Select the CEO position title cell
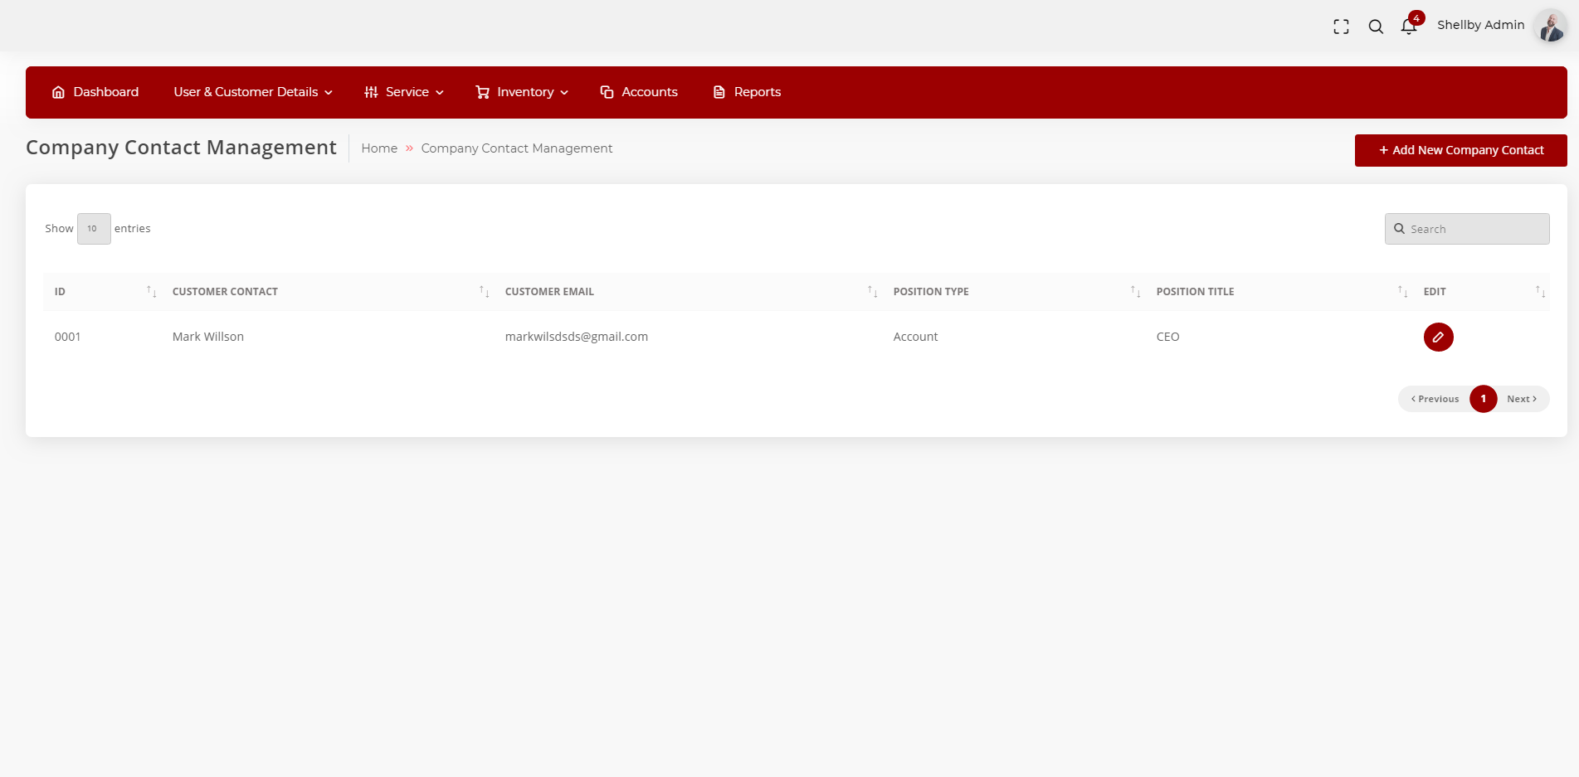Image resolution: width=1579 pixels, height=777 pixels. coord(1167,337)
